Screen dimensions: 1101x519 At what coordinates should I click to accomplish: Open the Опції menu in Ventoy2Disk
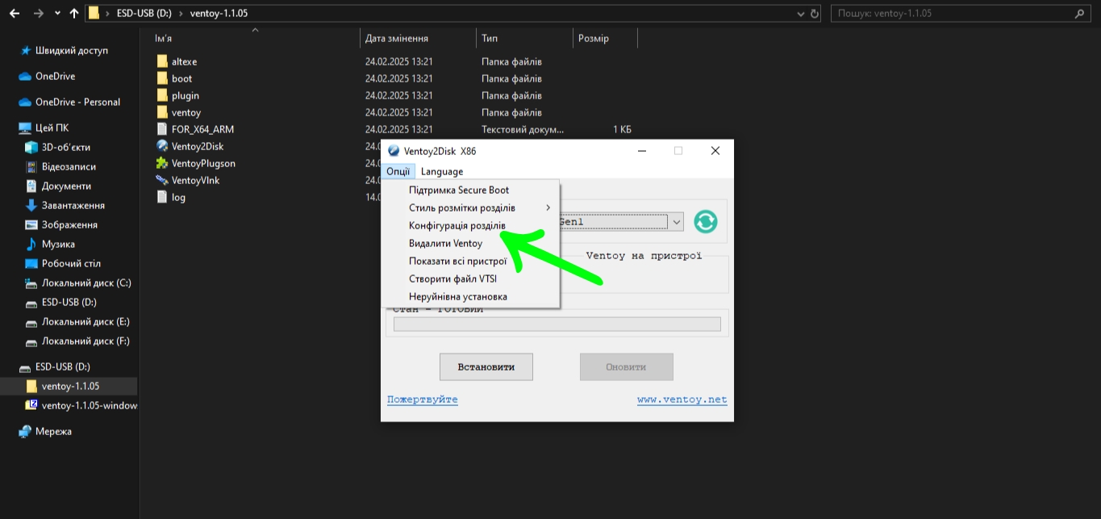(x=398, y=171)
